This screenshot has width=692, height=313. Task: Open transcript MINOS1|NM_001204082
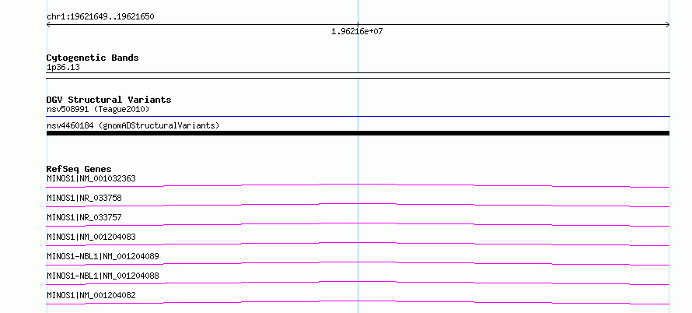click(91, 295)
